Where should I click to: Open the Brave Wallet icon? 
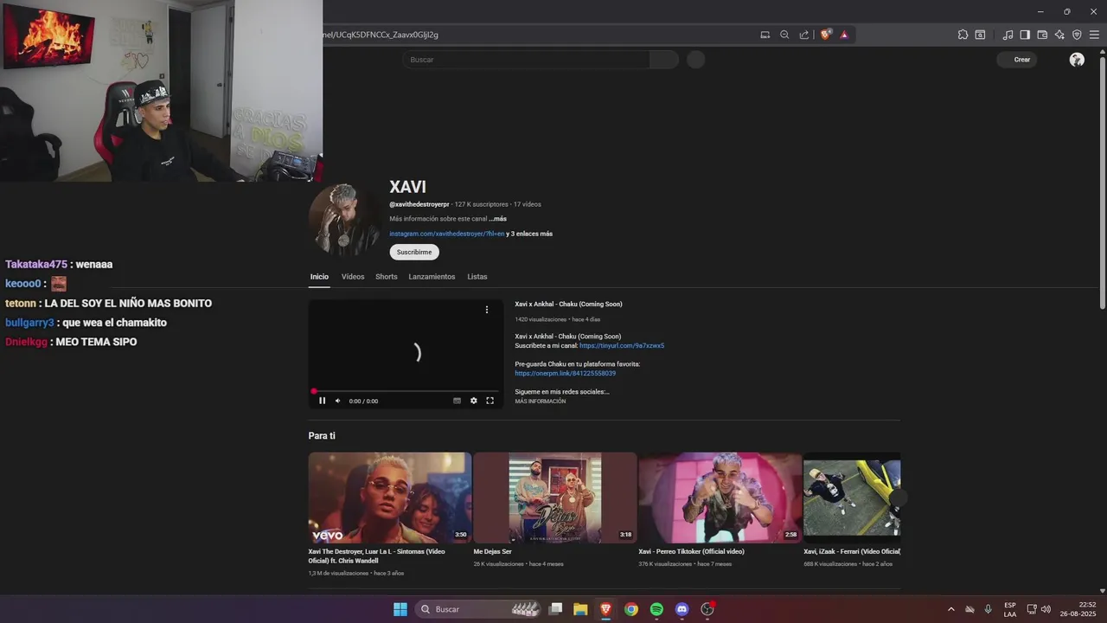1042,35
